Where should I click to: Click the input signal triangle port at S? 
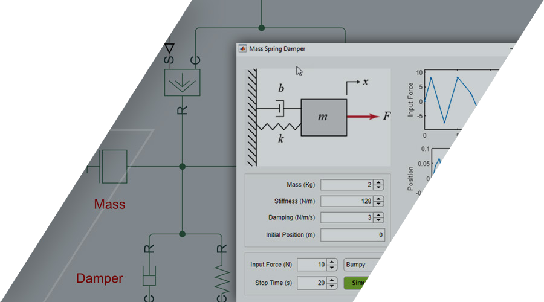click(x=169, y=48)
